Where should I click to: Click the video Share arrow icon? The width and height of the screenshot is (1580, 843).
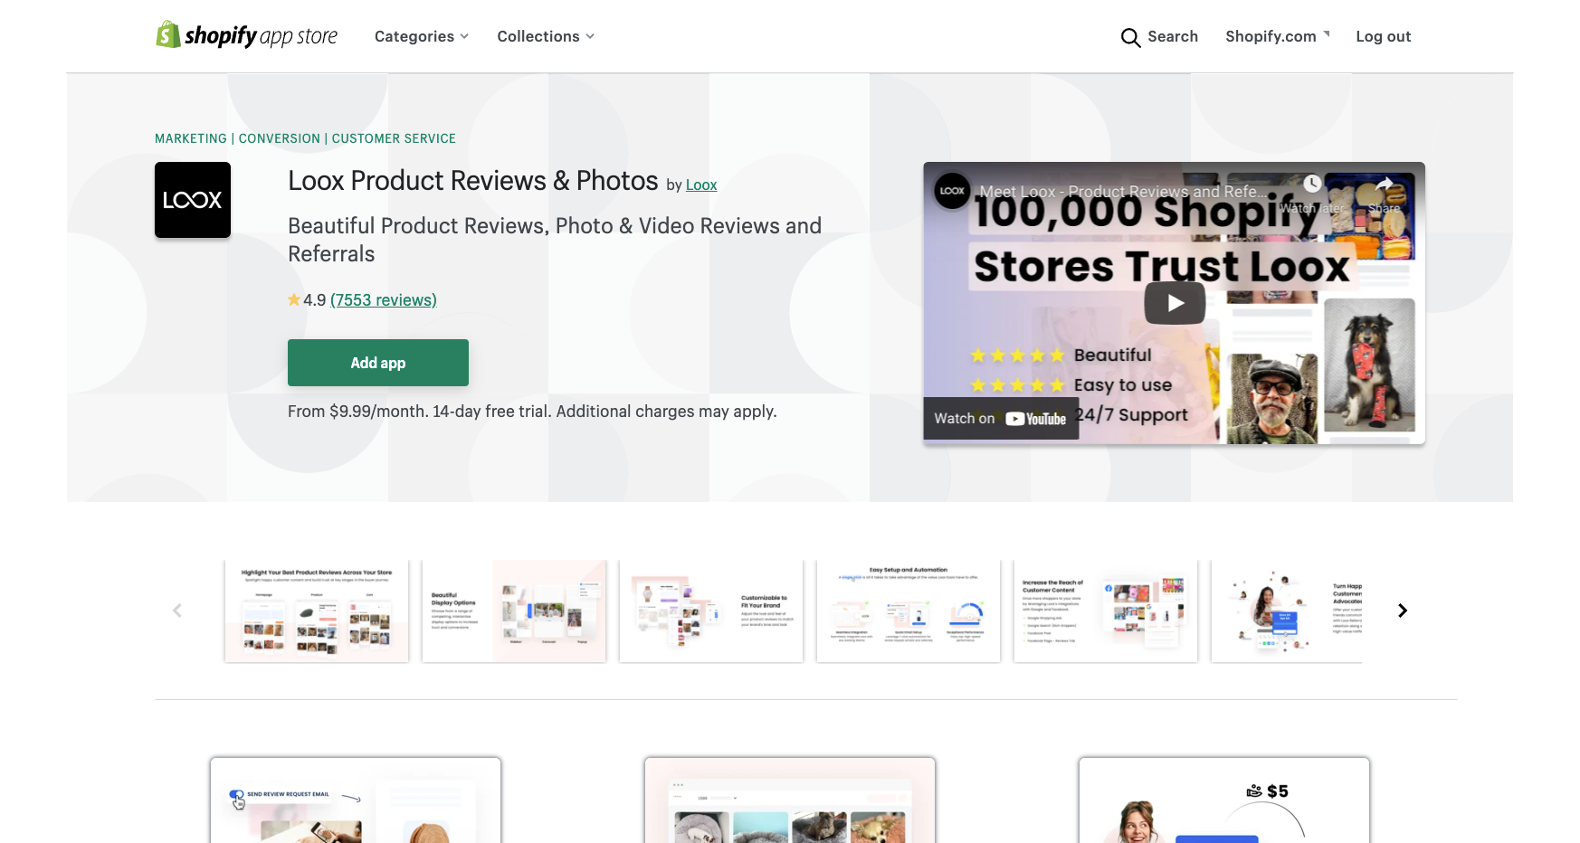pyautogui.click(x=1384, y=184)
